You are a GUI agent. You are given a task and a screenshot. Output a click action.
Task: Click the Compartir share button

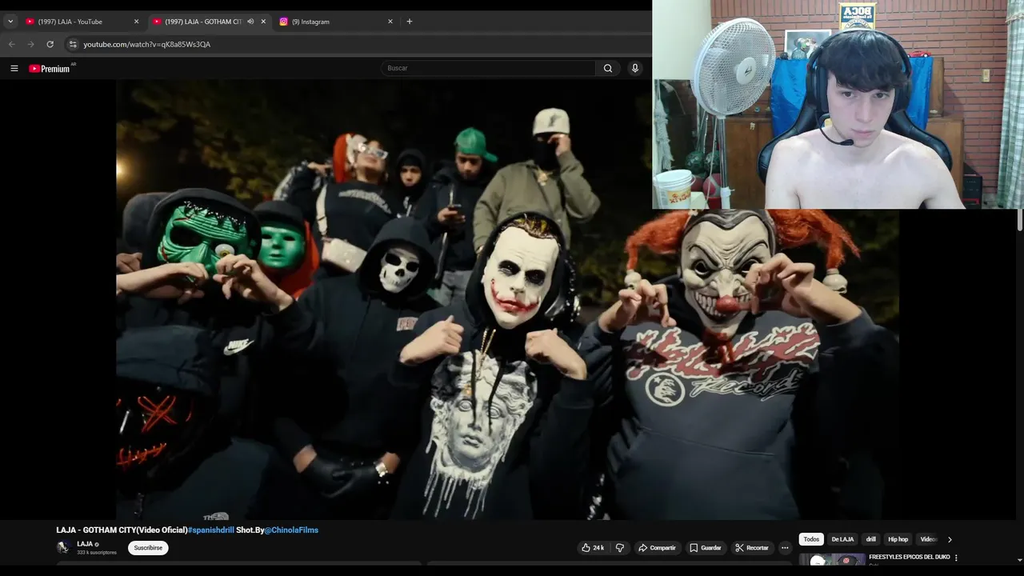tap(657, 548)
